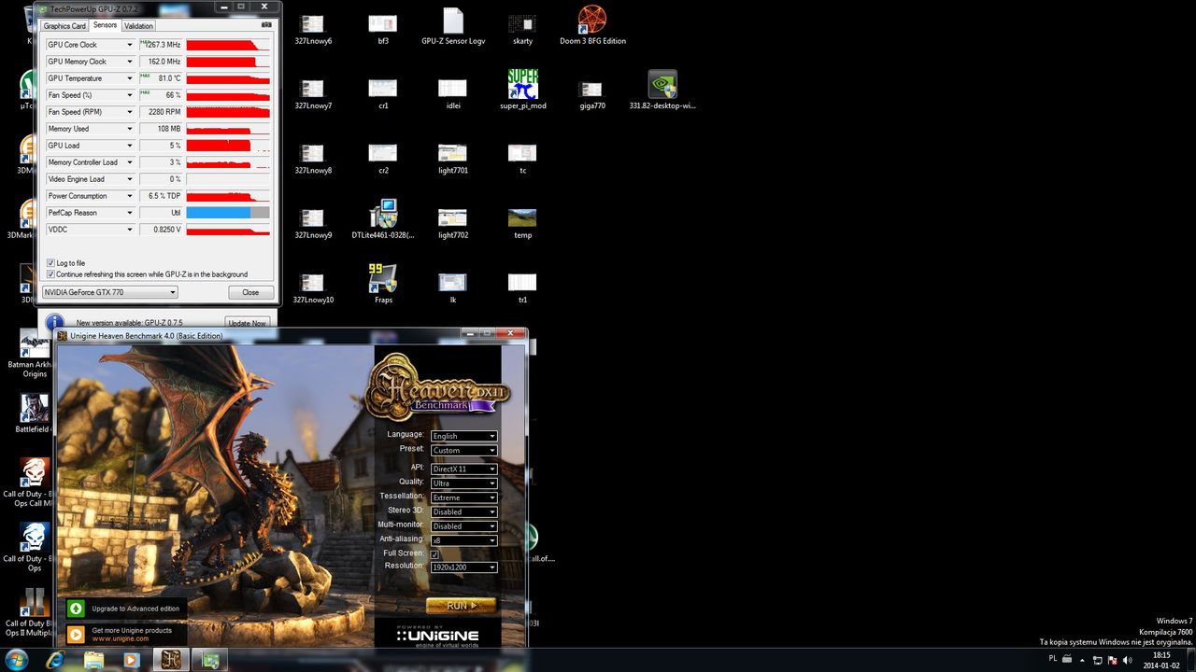
Task: Select the Fraps desktop shortcut
Action: [x=383, y=284]
